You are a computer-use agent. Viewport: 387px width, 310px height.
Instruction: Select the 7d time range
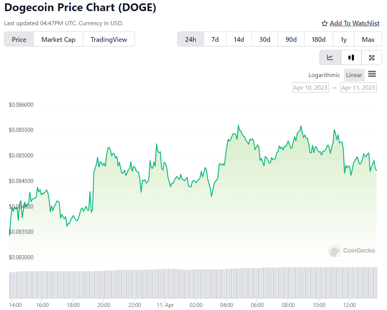click(x=215, y=39)
